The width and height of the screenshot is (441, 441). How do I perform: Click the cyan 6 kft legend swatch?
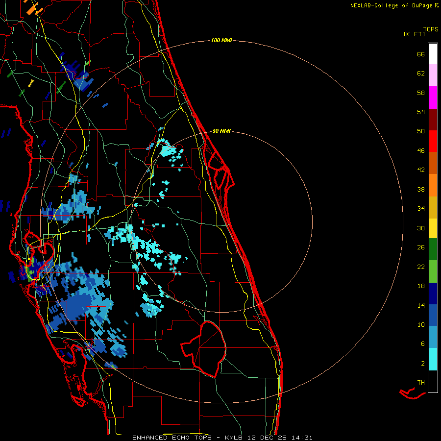coord(433,359)
